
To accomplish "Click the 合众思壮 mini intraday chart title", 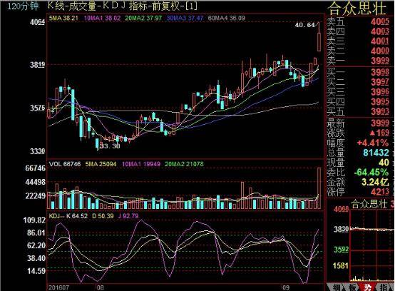I will coord(369,204).
